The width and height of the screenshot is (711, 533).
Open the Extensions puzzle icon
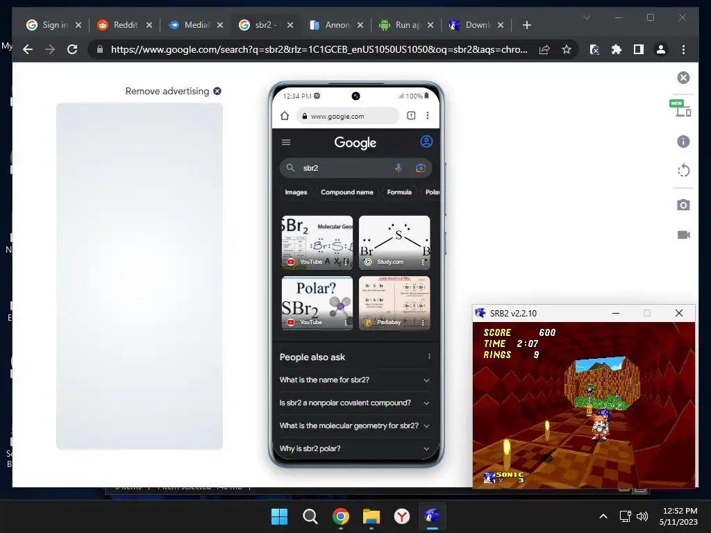coord(617,49)
